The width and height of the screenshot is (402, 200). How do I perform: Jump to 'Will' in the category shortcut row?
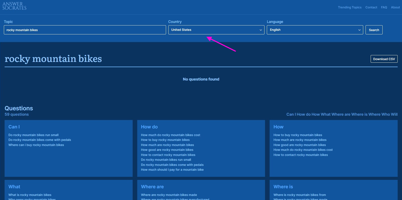[x=394, y=114]
